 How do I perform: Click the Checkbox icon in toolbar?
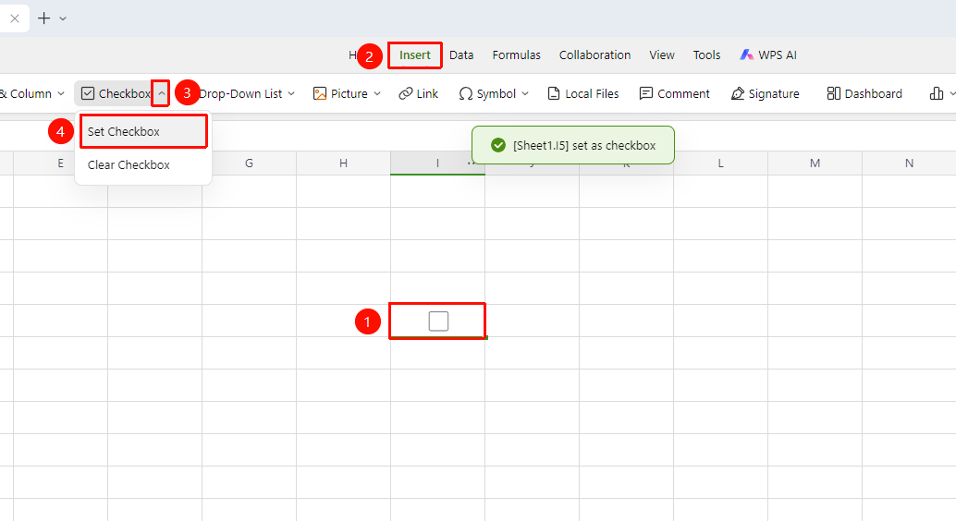[x=88, y=94]
